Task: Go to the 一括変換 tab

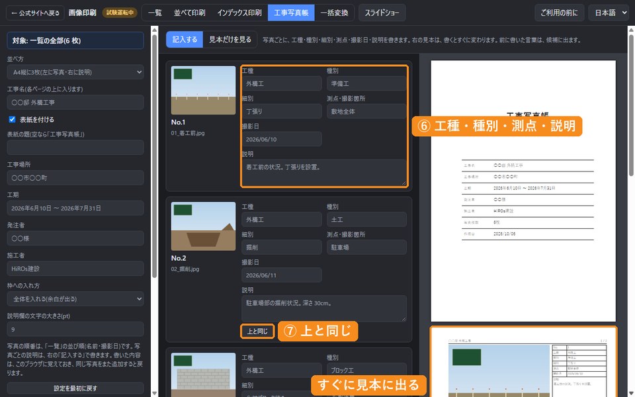Action: click(x=334, y=13)
